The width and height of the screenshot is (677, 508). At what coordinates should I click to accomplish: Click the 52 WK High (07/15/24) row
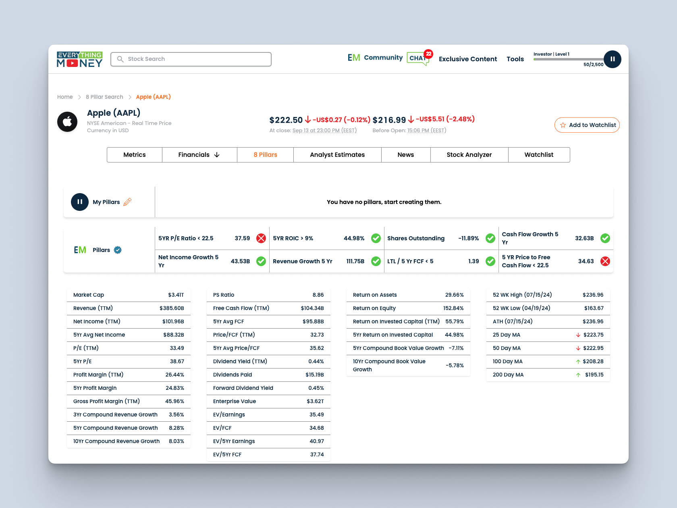[548, 295]
